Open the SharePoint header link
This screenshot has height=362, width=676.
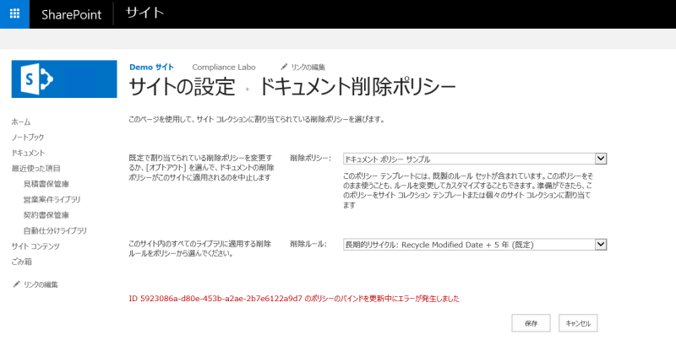click(x=71, y=14)
